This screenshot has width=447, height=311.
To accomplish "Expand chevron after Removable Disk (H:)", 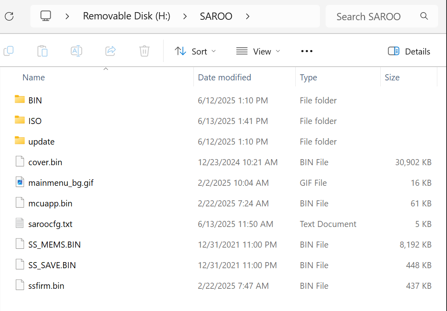I will click(185, 17).
